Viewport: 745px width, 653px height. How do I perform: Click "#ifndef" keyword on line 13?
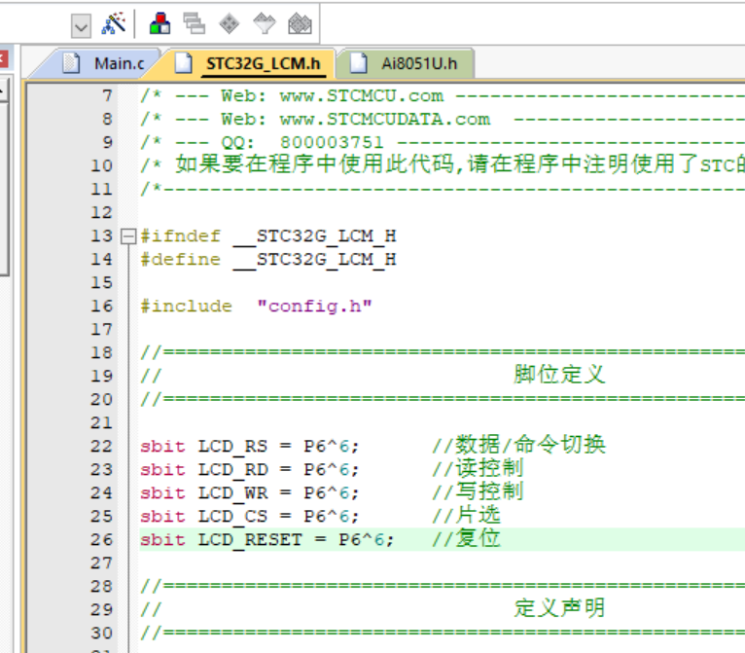[181, 236]
